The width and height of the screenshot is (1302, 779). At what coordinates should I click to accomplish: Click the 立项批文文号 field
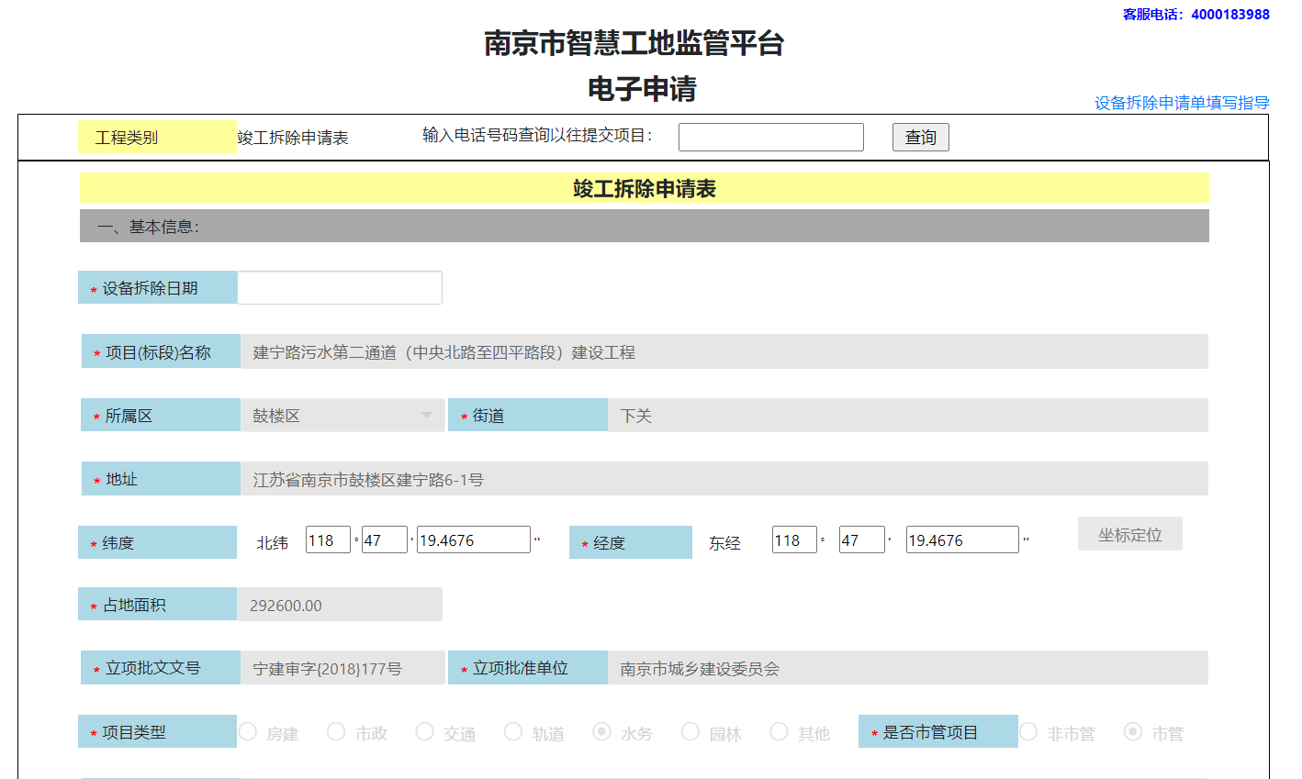pos(342,667)
